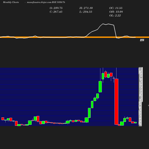Click the "OH: 13.08" value

pos(116,12)
